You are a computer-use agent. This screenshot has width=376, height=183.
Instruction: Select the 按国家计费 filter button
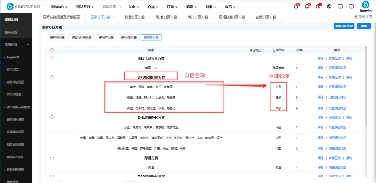(151, 38)
